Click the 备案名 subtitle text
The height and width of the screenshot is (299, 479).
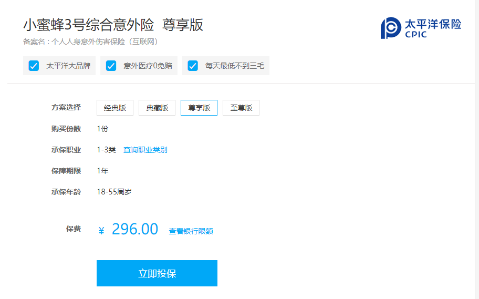[x=90, y=42]
